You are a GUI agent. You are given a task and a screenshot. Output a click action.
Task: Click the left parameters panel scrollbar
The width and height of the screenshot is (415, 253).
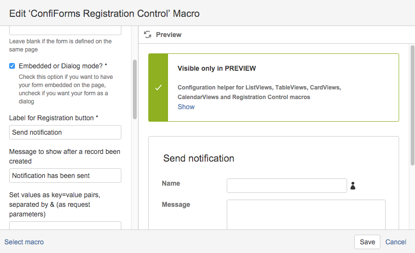click(135, 89)
